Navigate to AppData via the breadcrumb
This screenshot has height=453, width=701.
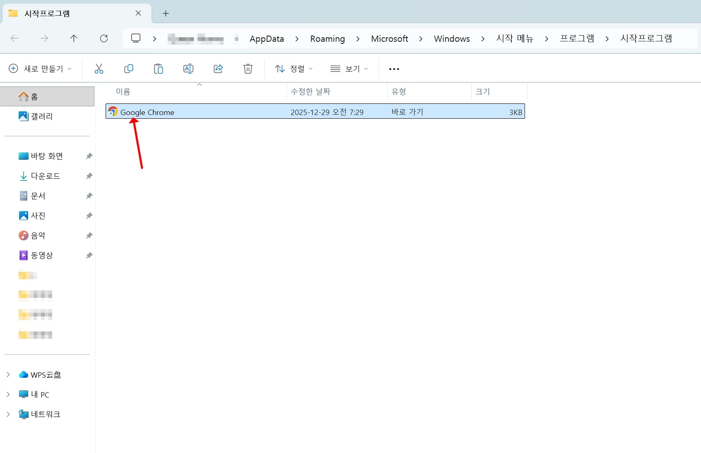pos(266,38)
